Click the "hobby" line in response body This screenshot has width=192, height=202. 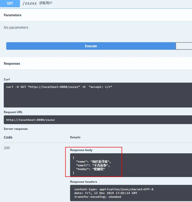[x=91, y=169]
